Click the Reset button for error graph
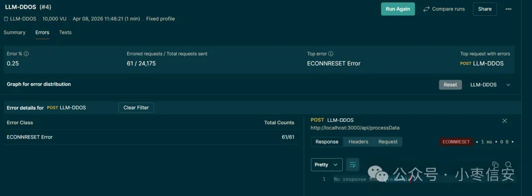 click(450, 84)
